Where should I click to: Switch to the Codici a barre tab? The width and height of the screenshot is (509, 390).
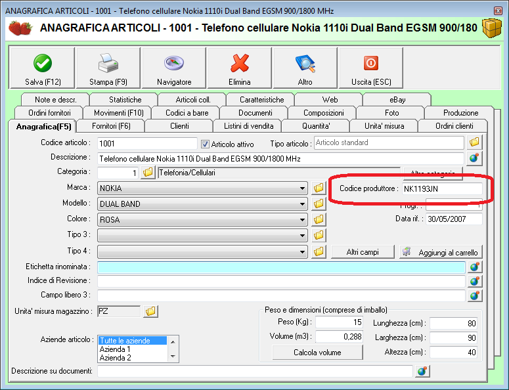click(x=187, y=113)
